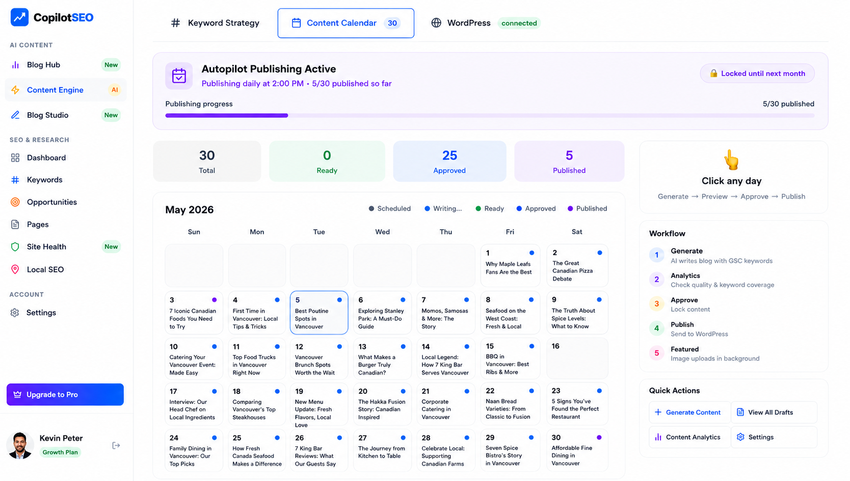Click the pointing hand emoji icon

tap(731, 160)
